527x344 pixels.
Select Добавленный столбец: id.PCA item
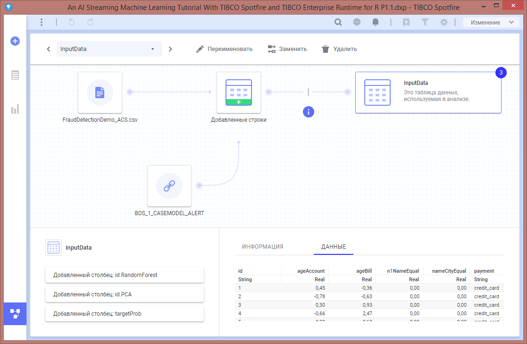125,294
